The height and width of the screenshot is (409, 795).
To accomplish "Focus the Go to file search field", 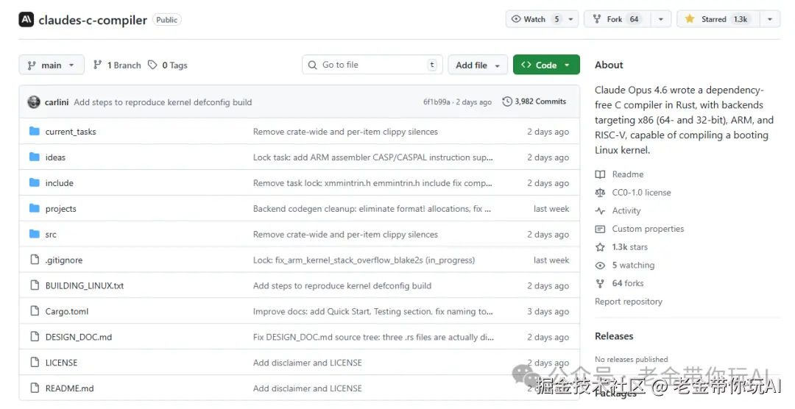I will pyautogui.click(x=372, y=65).
